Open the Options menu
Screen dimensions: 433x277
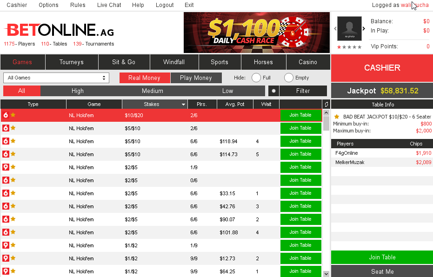click(x=48, y=5)
